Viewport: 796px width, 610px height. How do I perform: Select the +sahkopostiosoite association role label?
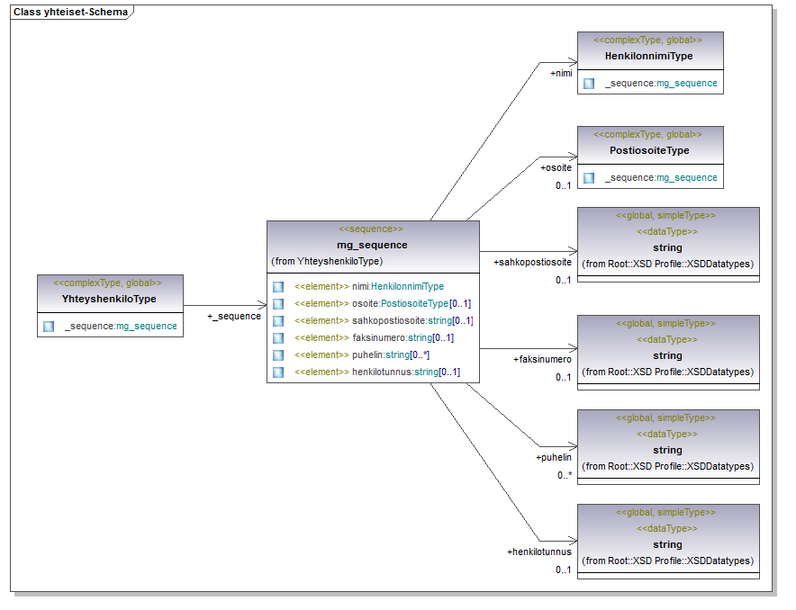tap(532, 263)
